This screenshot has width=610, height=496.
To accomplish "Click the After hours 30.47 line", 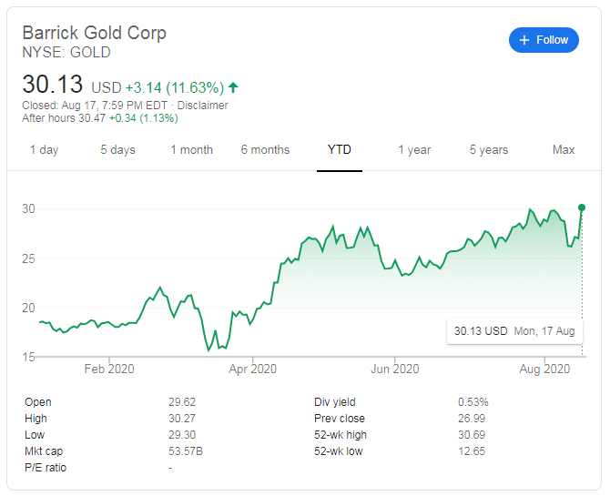I will tap(100, 118).
